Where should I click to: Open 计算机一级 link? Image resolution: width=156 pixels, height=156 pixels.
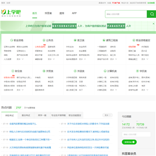click(102, 78)
